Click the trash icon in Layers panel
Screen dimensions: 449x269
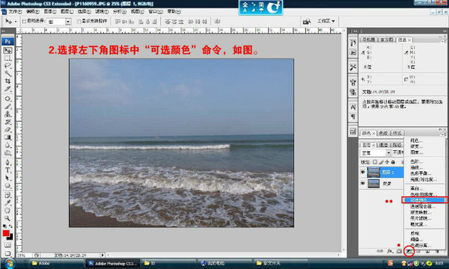437,251
